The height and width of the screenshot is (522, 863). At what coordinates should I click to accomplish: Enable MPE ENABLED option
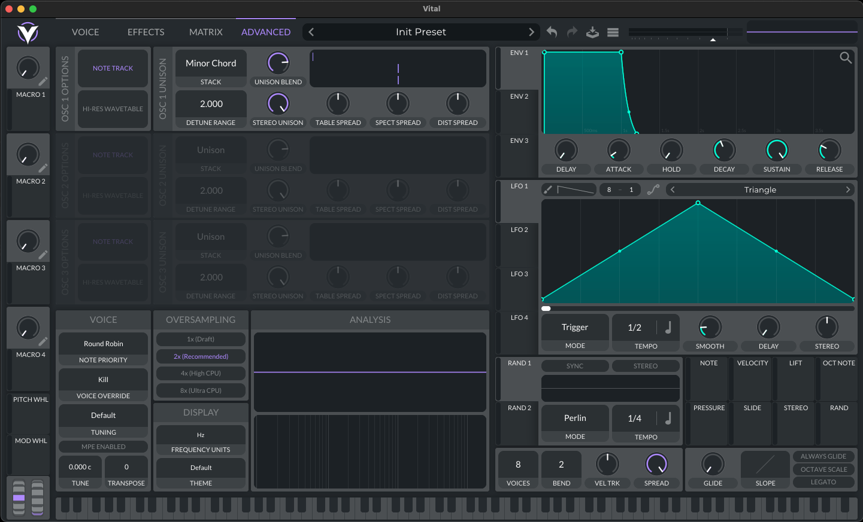[104, 447]
